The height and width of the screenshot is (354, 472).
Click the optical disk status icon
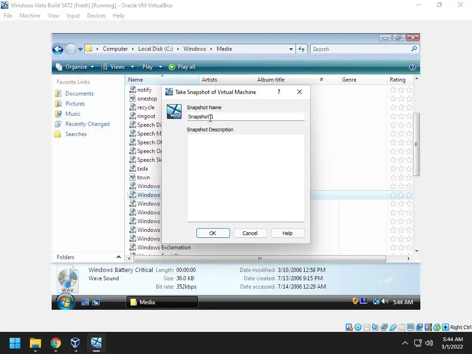click(x=358, y=327)
